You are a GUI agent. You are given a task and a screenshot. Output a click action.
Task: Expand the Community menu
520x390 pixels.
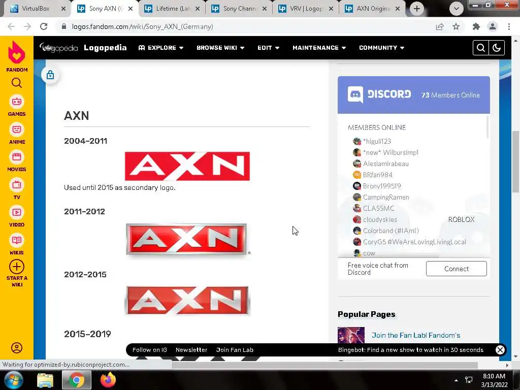[x=382, y=48]
